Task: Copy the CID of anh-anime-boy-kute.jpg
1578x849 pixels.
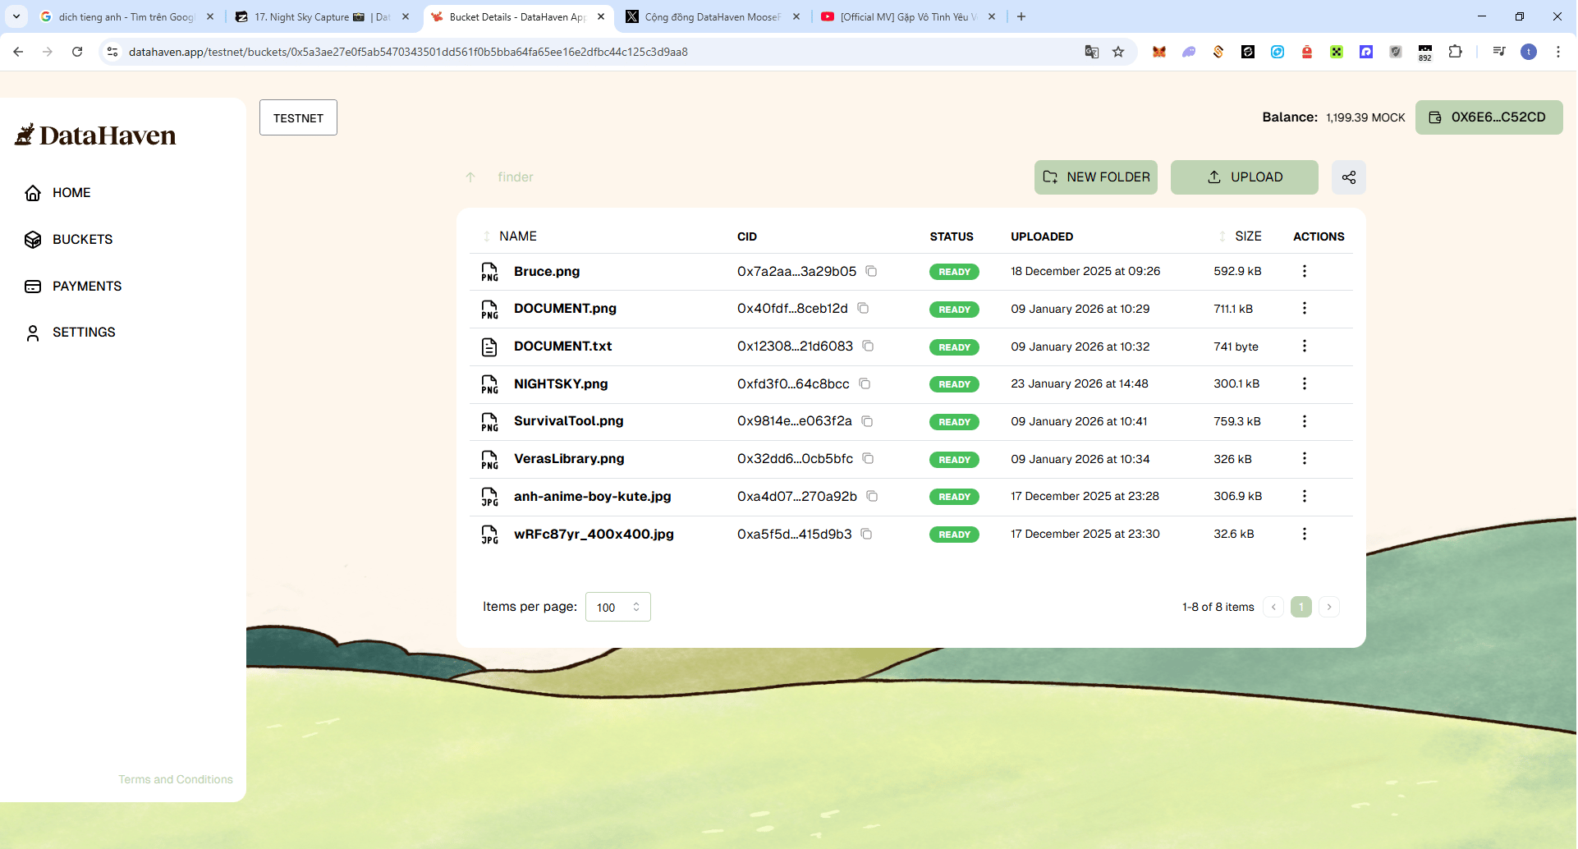Action: [x=872, y=497]
